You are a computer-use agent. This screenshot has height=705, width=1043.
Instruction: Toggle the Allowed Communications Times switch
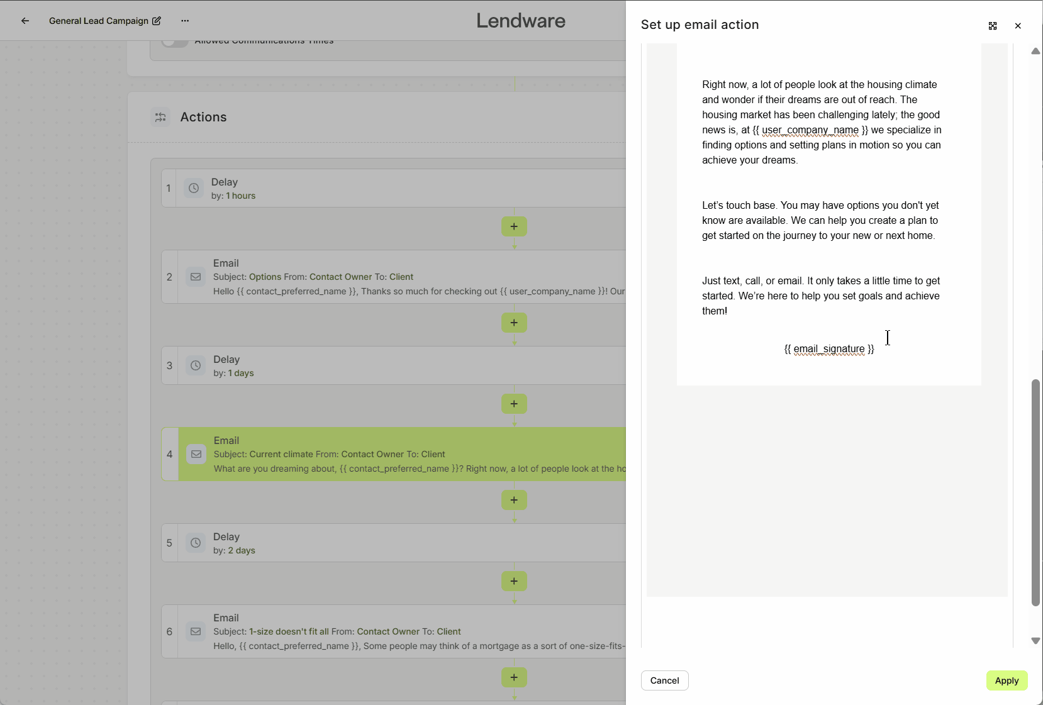click(175, 42)
